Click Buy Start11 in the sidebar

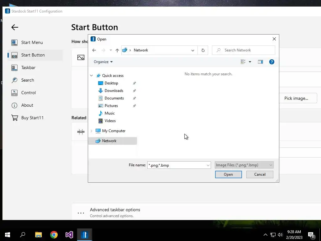(x=32, y=118)
